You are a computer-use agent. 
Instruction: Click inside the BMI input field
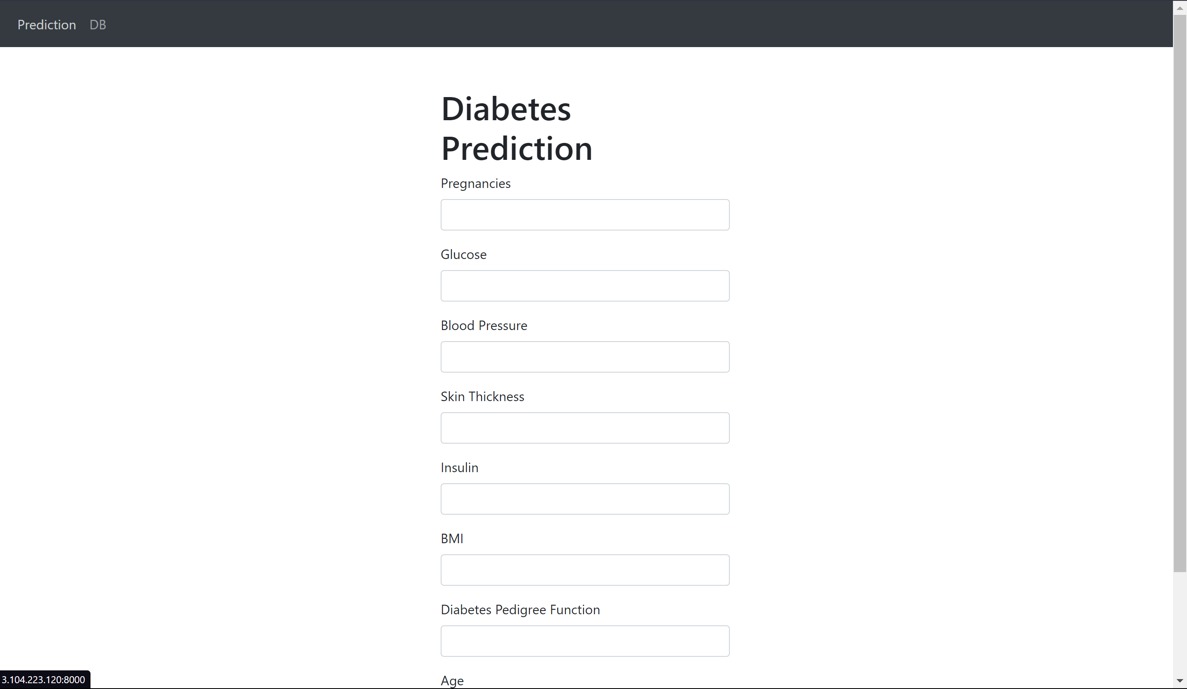point(584,570)
